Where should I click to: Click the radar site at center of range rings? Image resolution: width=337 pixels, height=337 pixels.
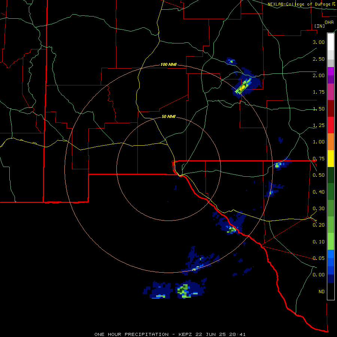click(169, 169)
